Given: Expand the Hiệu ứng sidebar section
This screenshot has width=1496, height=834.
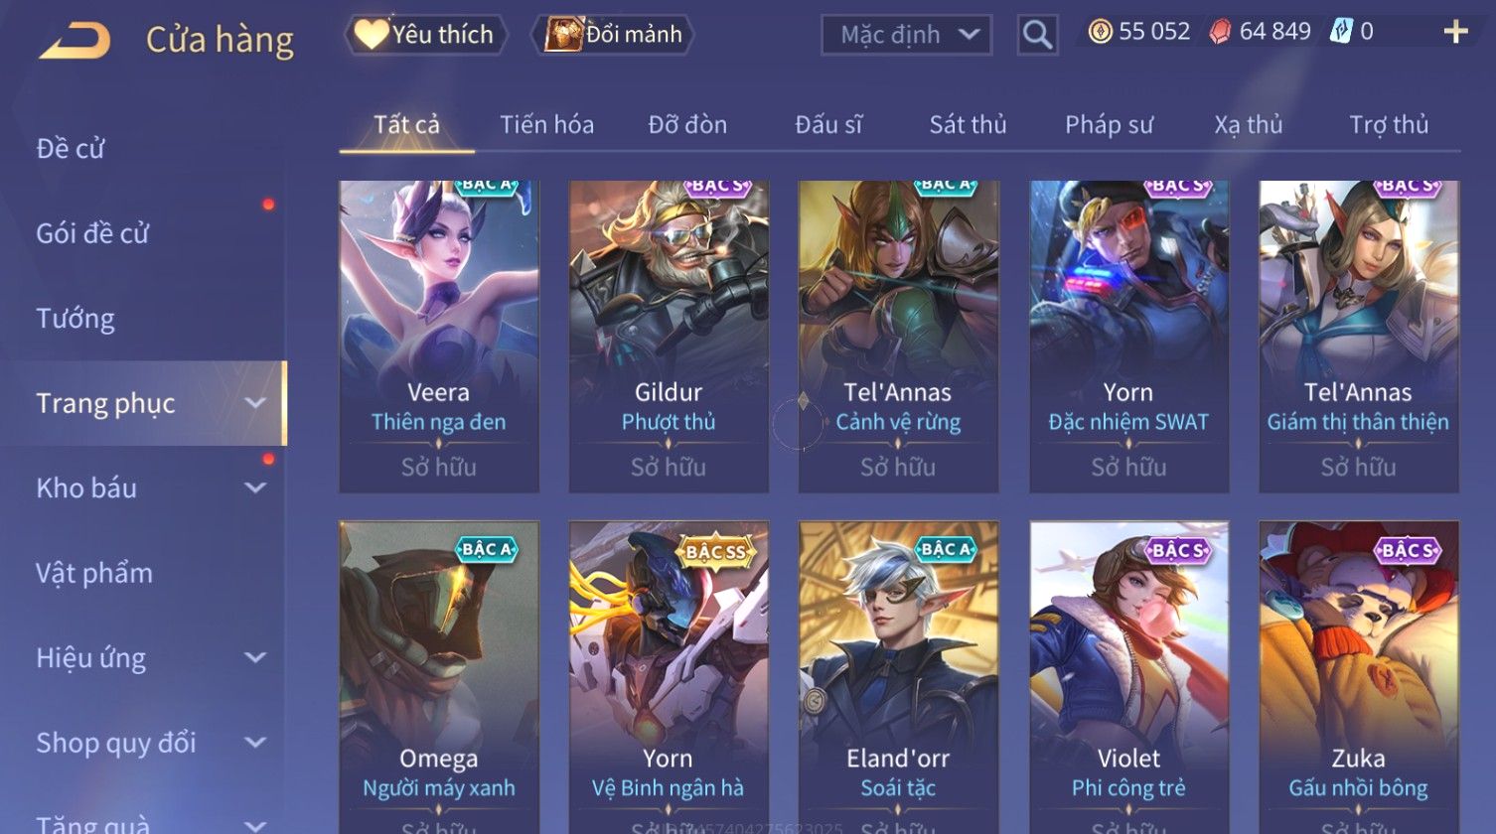Looking at the screenshot, I should [x=255, y=657].
